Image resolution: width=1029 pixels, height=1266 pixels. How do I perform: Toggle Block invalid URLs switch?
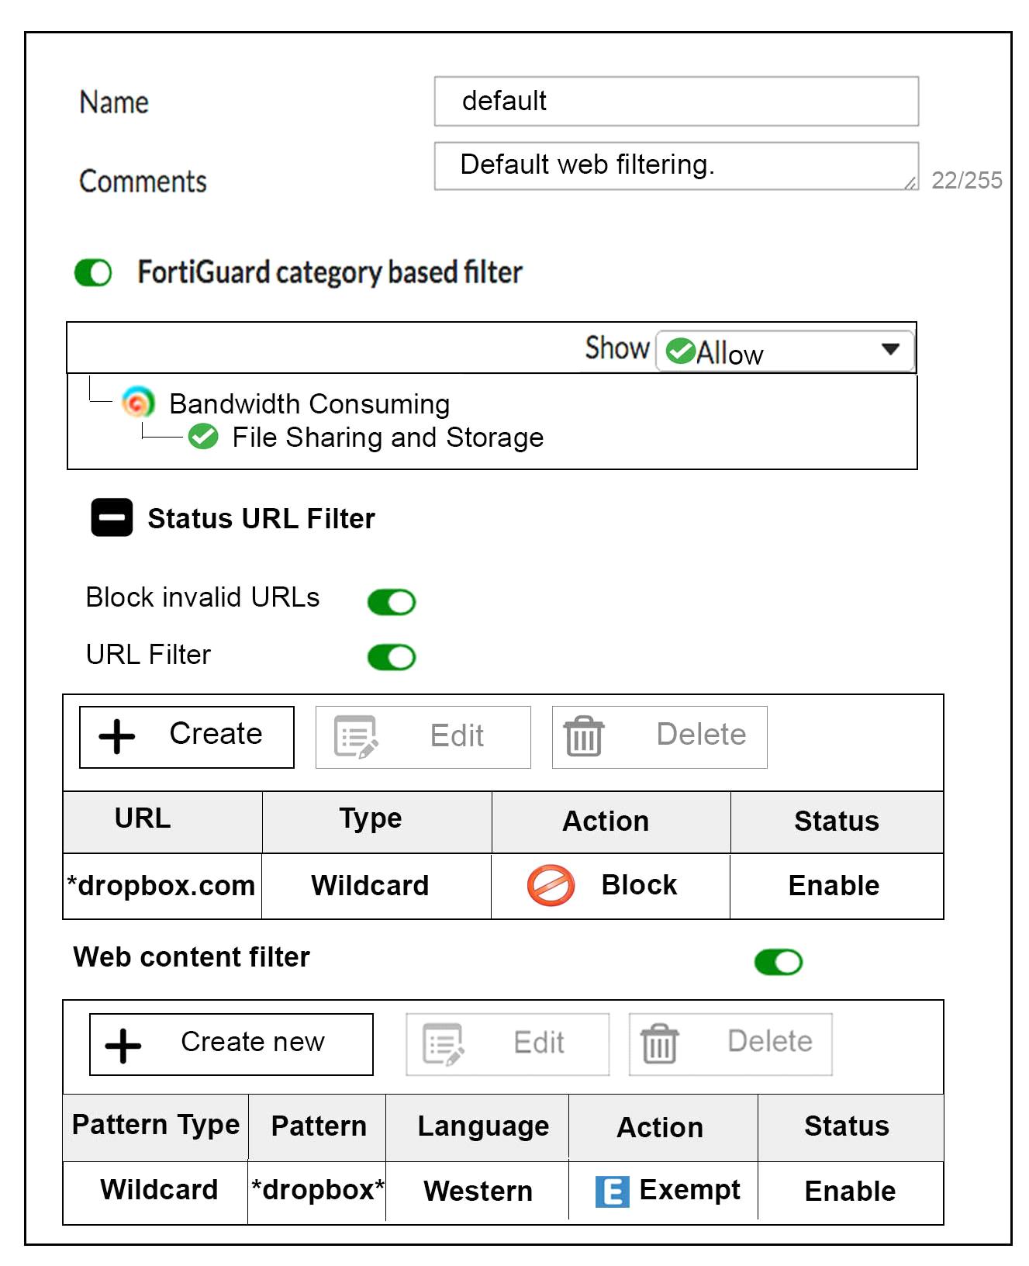pos(392,601)
